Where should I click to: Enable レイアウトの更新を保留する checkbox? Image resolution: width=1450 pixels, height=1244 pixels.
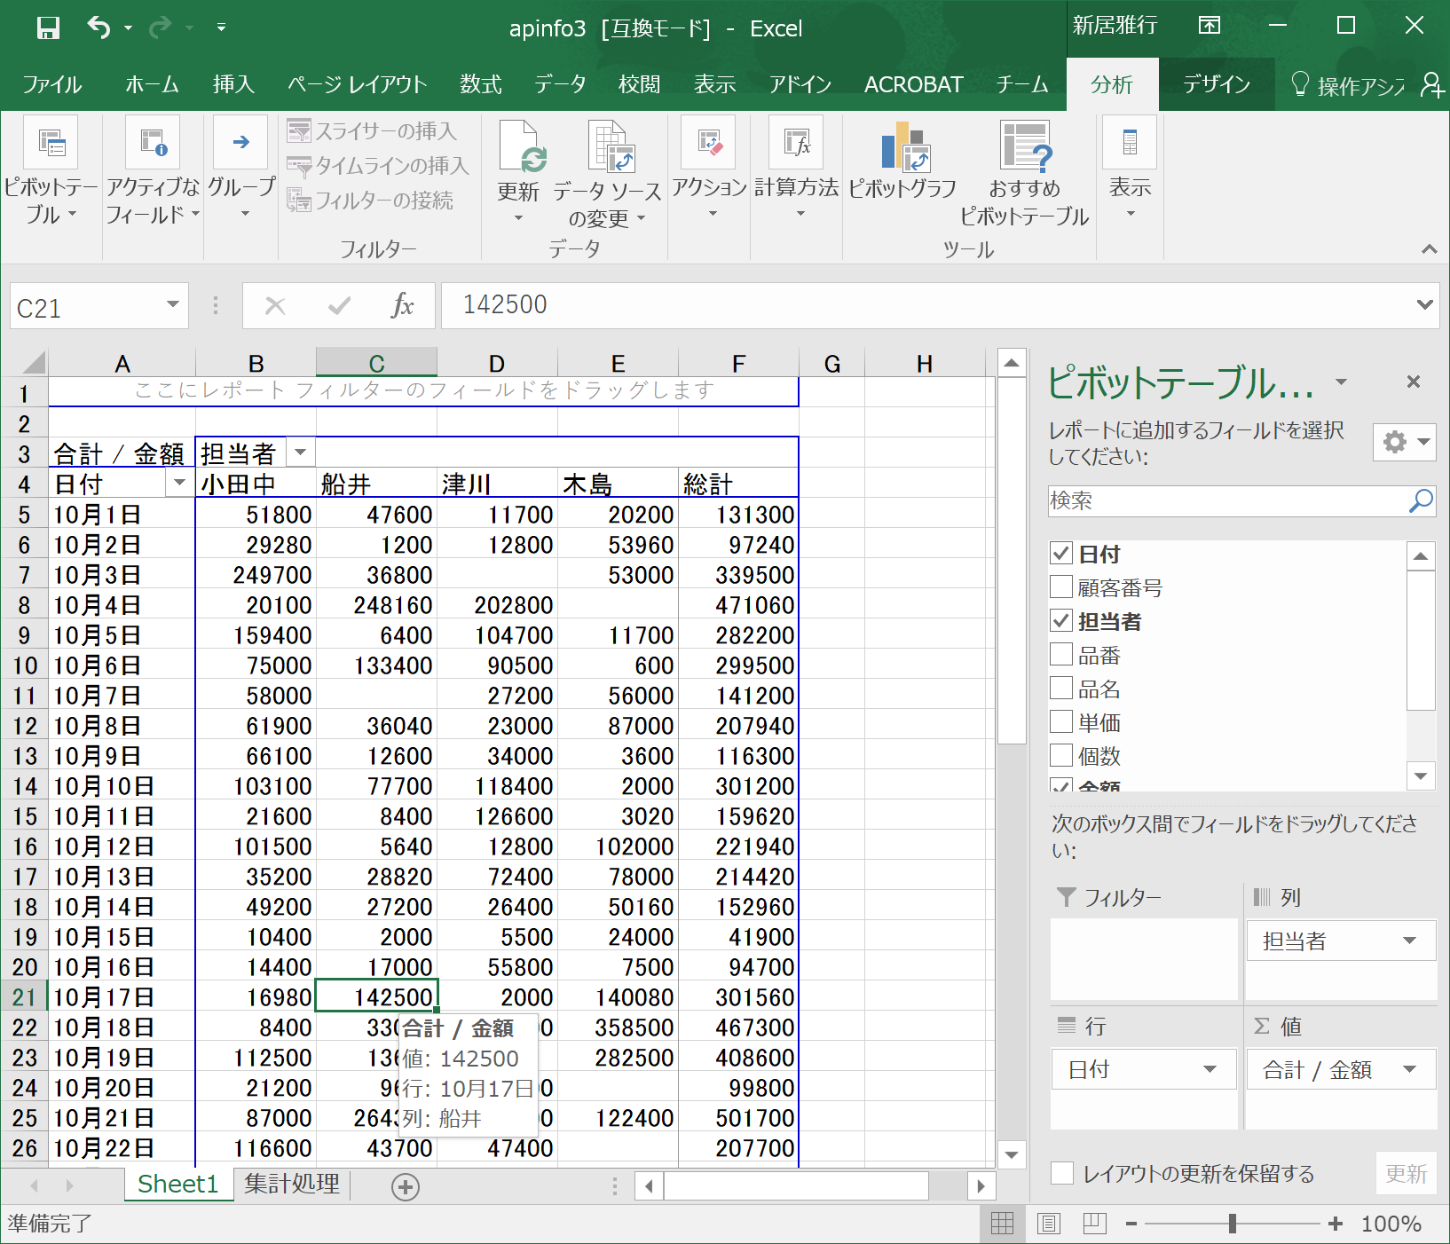(1062, 1173)
